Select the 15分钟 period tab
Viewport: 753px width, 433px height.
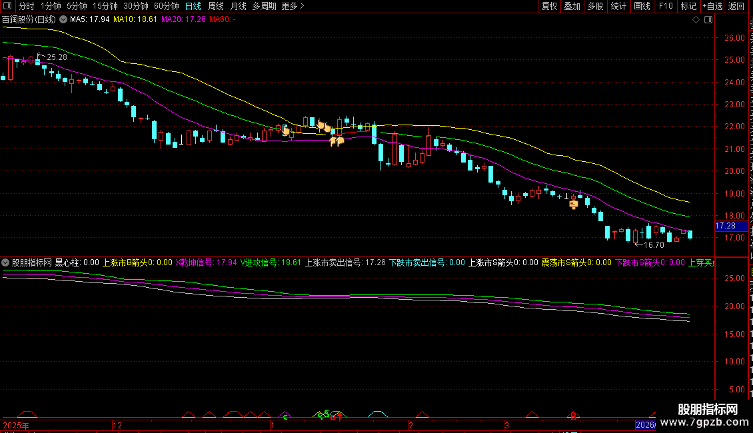pyautogui.click(x=105, y=6)
